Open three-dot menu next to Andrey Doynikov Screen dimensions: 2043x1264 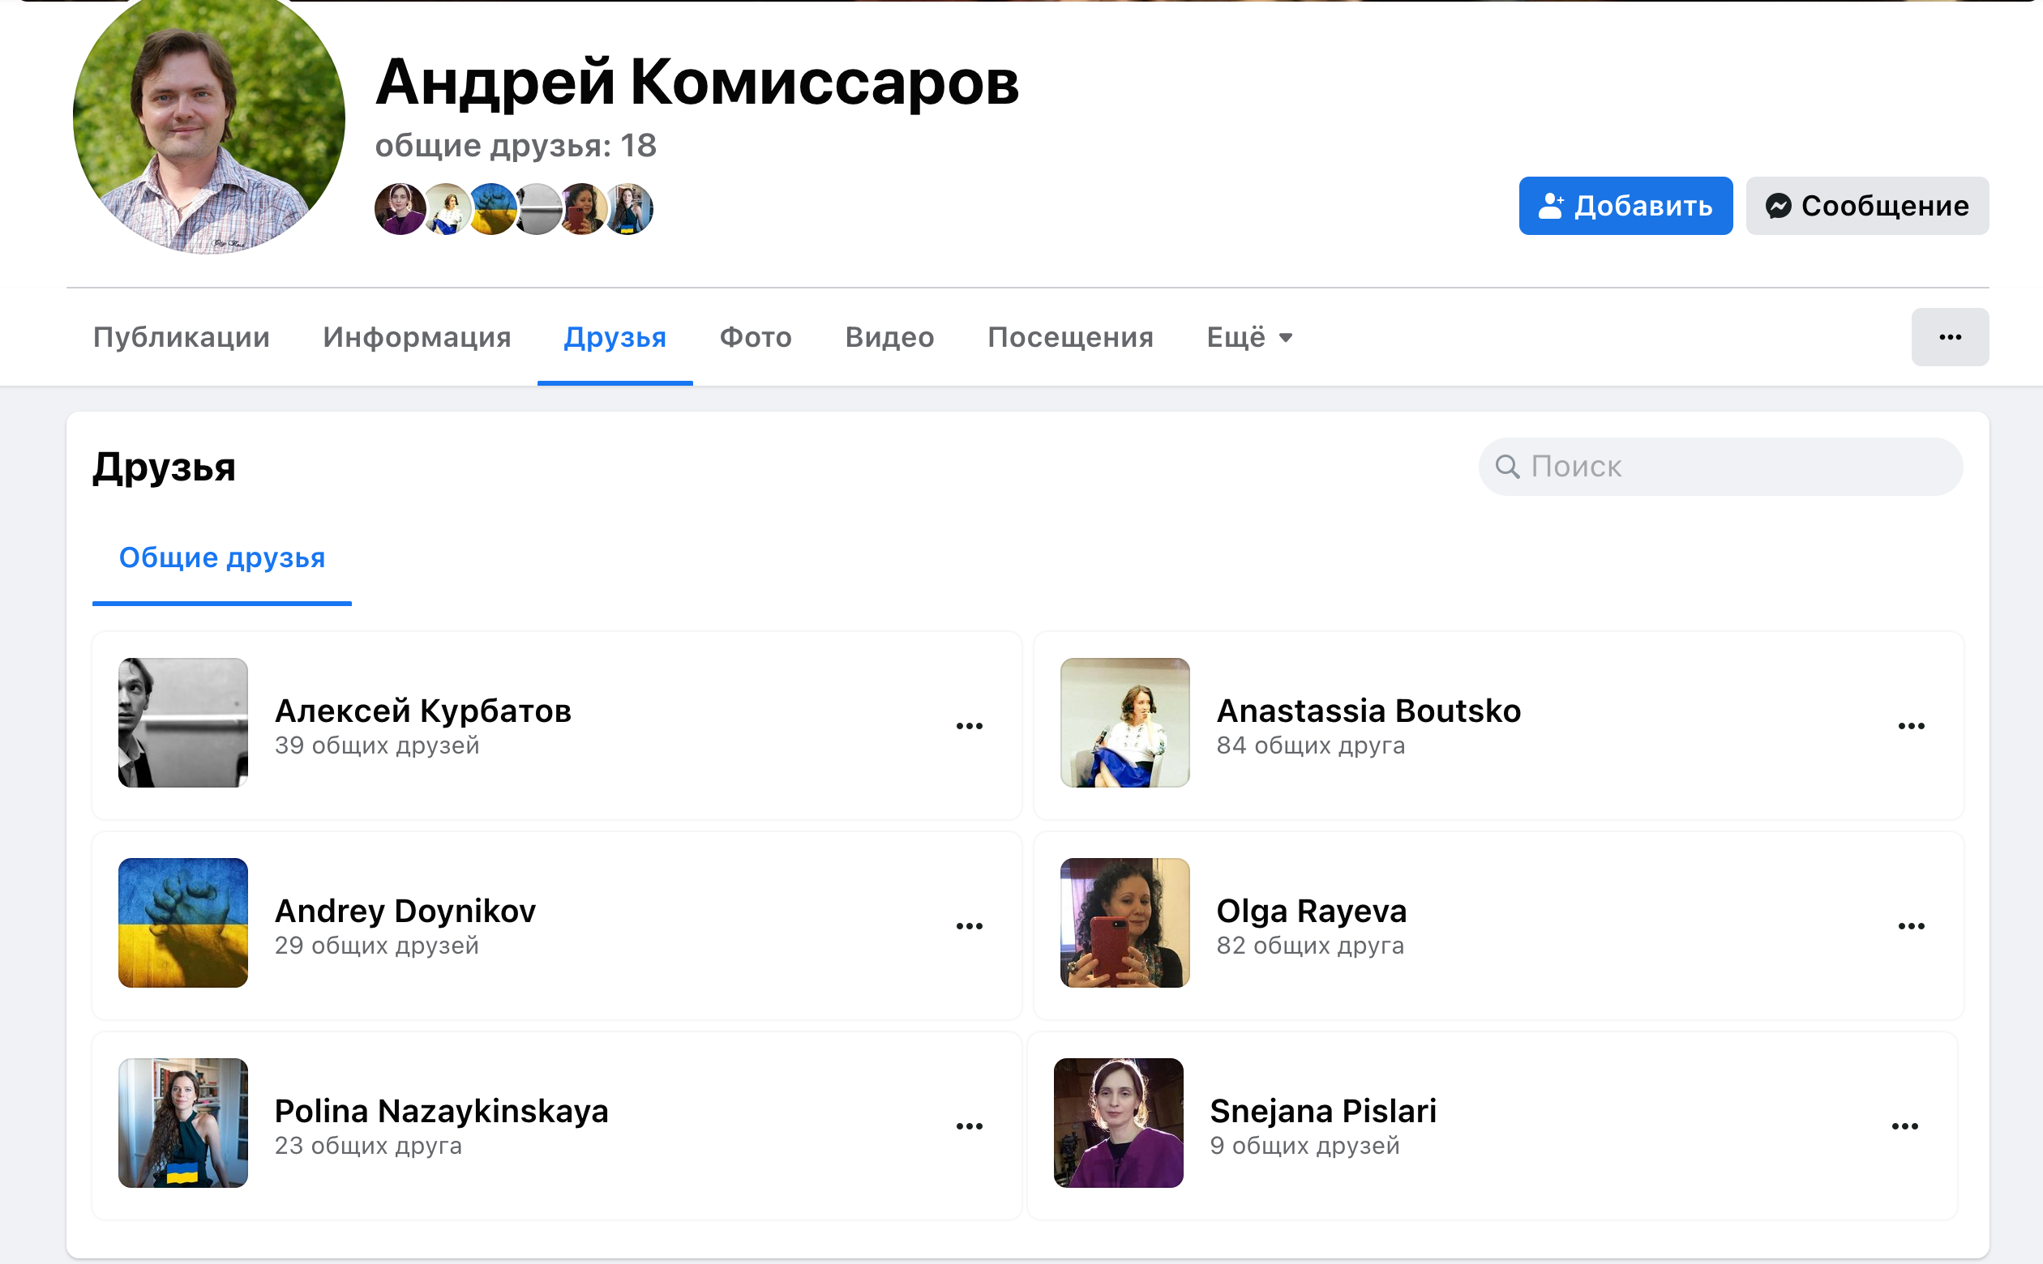pyautogui.click(x=970, y=926)
